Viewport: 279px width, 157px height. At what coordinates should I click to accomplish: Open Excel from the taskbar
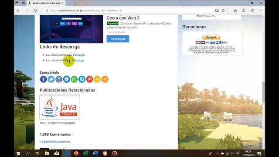point(86,153)
